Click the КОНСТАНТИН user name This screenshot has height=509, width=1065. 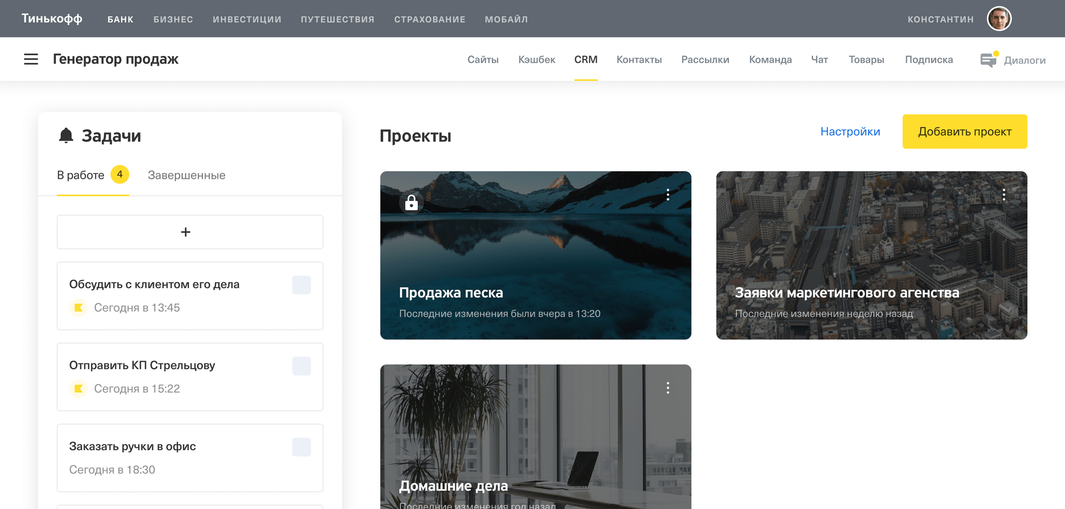point(941,19)
